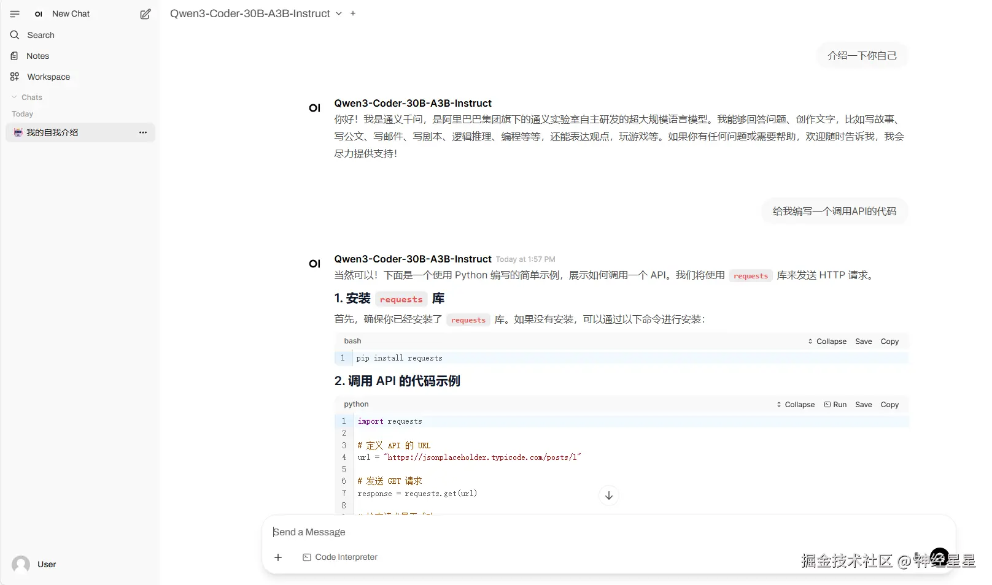Attach a file with the plus icon
This screenshot has height=585, width=992.
coord(278,557)
